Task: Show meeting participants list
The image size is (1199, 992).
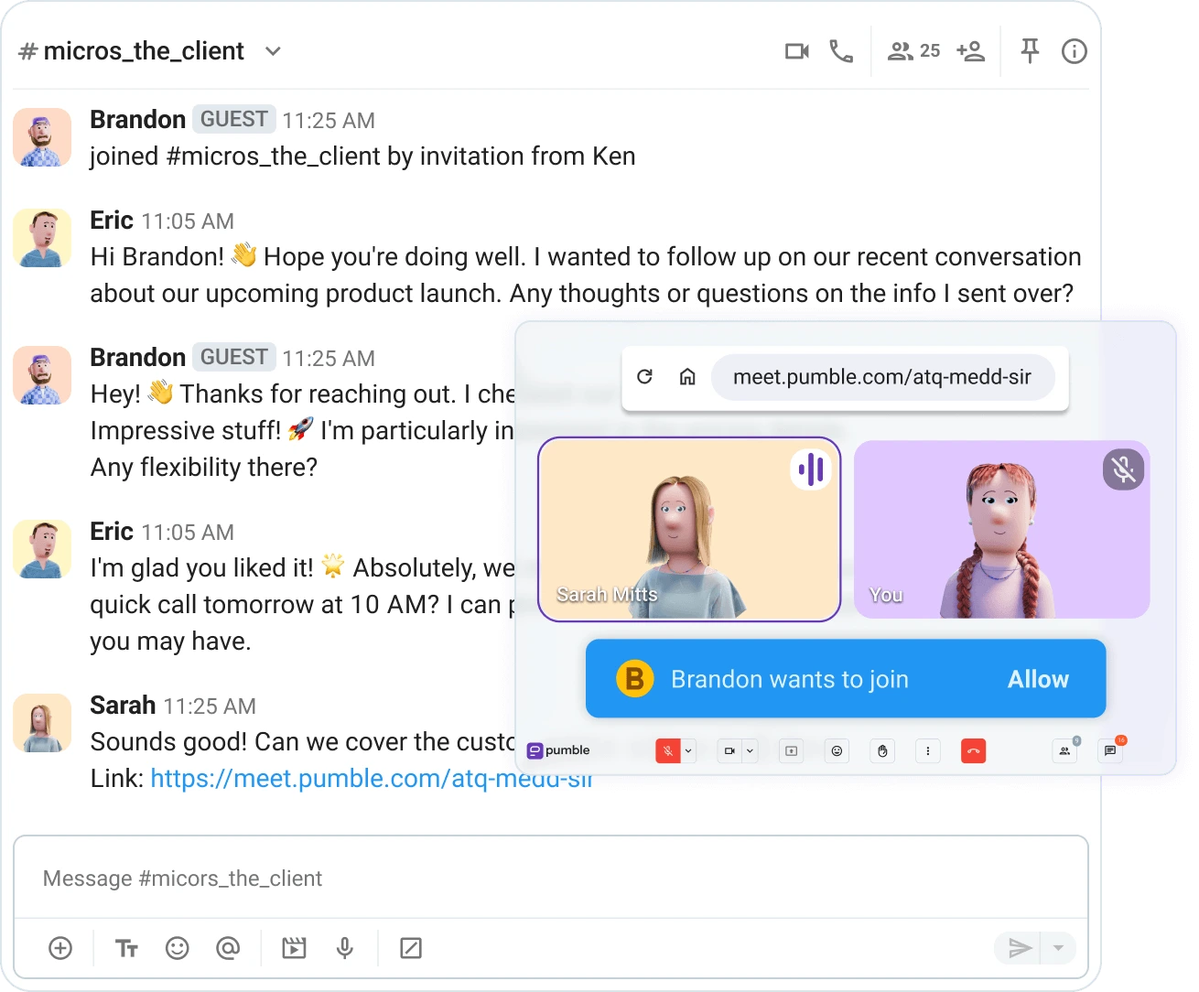Action: (x=1064, y=751)
